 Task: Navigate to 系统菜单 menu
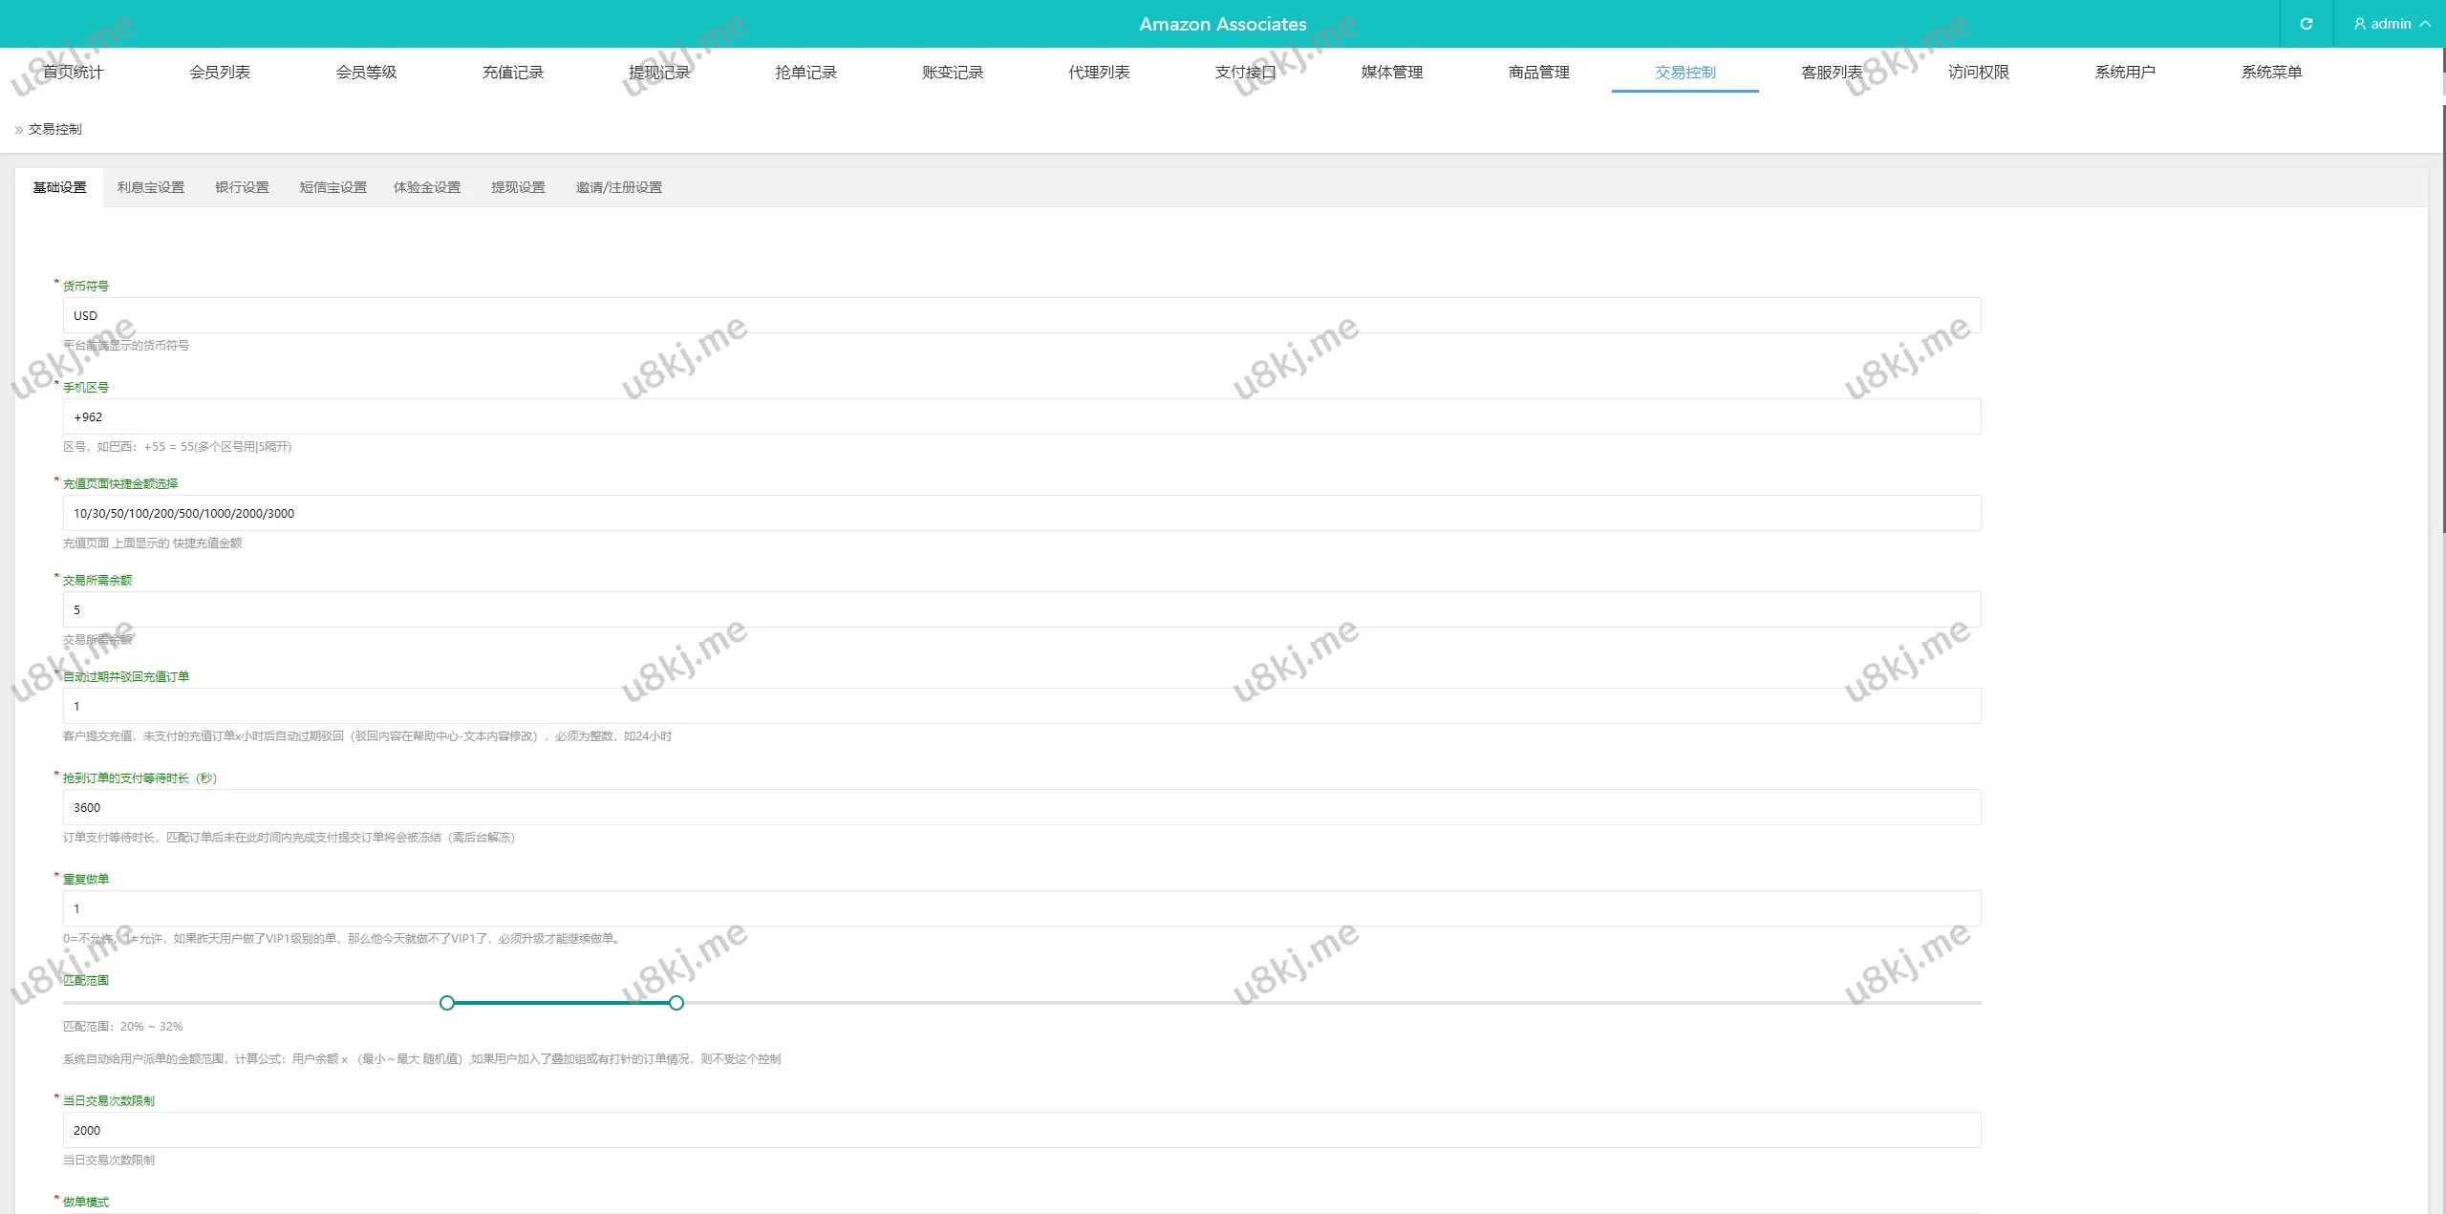click(x=2271, y=73)
